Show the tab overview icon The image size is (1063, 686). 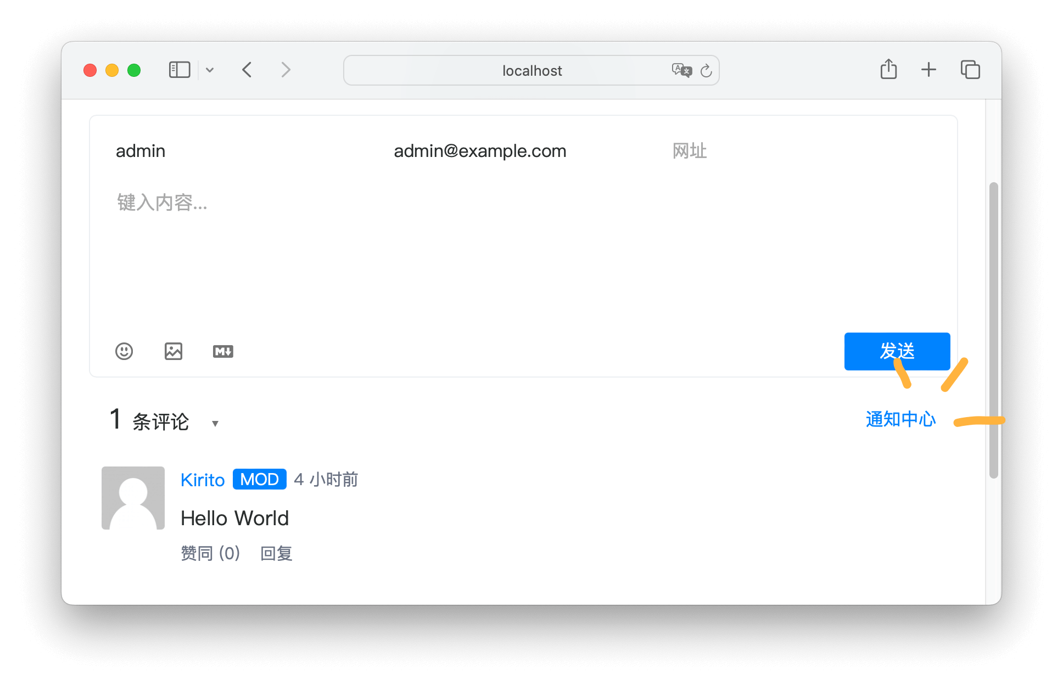[x=970, y=70]
